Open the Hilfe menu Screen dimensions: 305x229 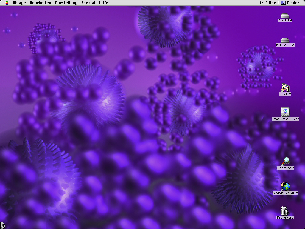(103, 3)
